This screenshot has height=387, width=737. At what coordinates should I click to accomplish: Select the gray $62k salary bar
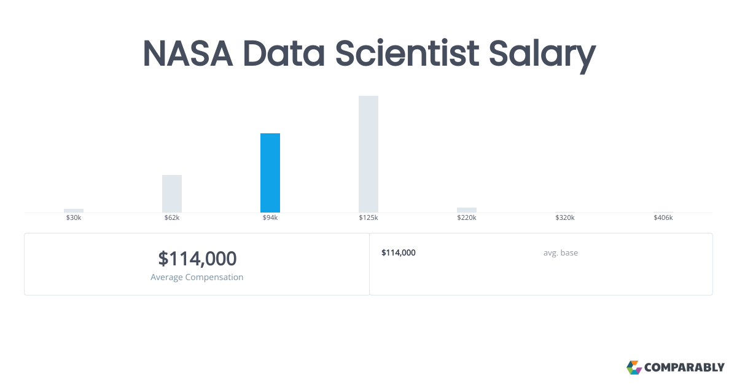[x=172, y=193]
